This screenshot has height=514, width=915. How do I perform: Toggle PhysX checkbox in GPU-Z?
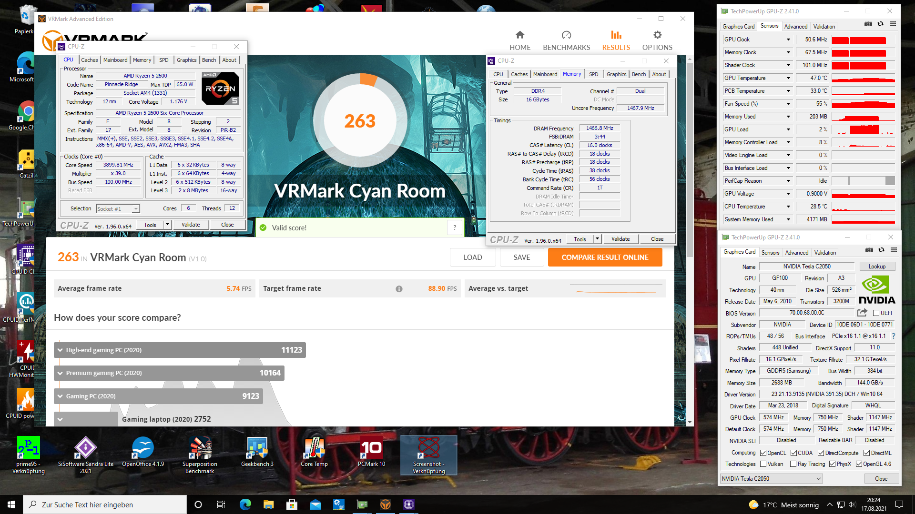pos(832,464)
